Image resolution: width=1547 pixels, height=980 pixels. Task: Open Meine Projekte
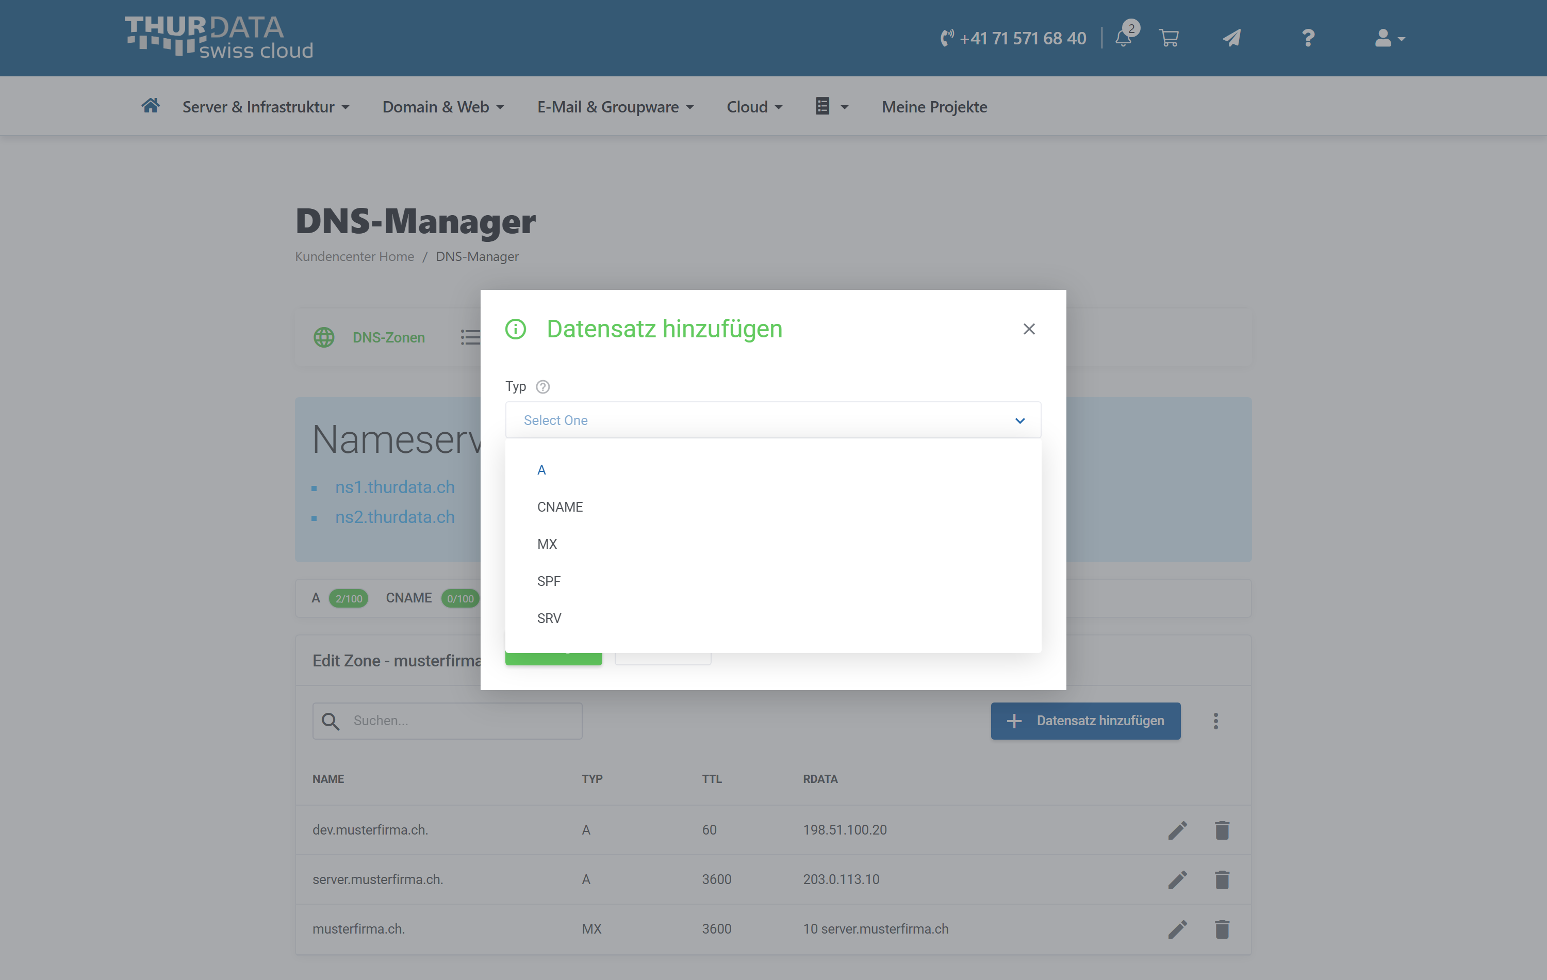934,107
